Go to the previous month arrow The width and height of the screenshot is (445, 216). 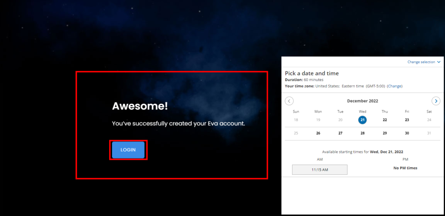point(289,101)
